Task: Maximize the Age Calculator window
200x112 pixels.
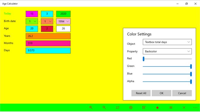Action: (x=187, y=4)
